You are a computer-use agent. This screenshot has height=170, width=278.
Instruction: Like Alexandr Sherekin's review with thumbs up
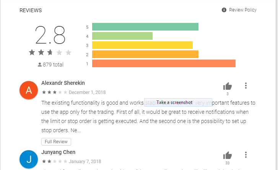coord(228,86)
